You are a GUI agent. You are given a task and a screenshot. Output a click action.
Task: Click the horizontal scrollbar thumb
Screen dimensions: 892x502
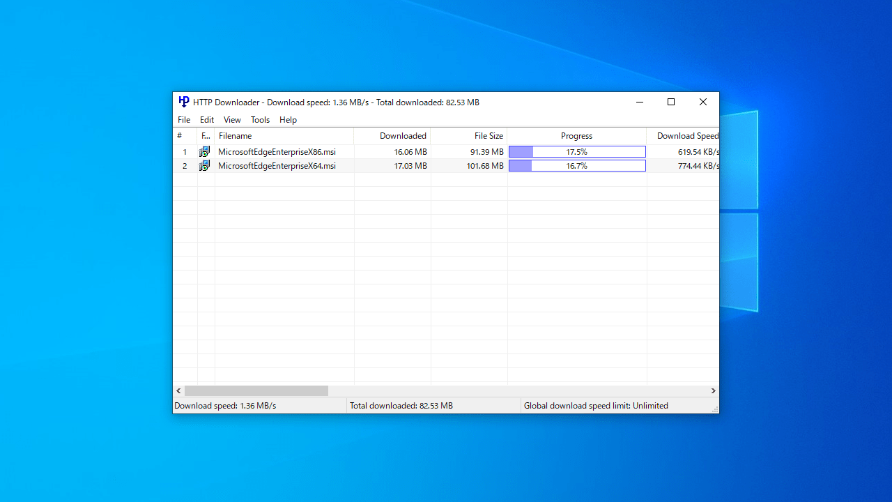click(x=256, y=391)
